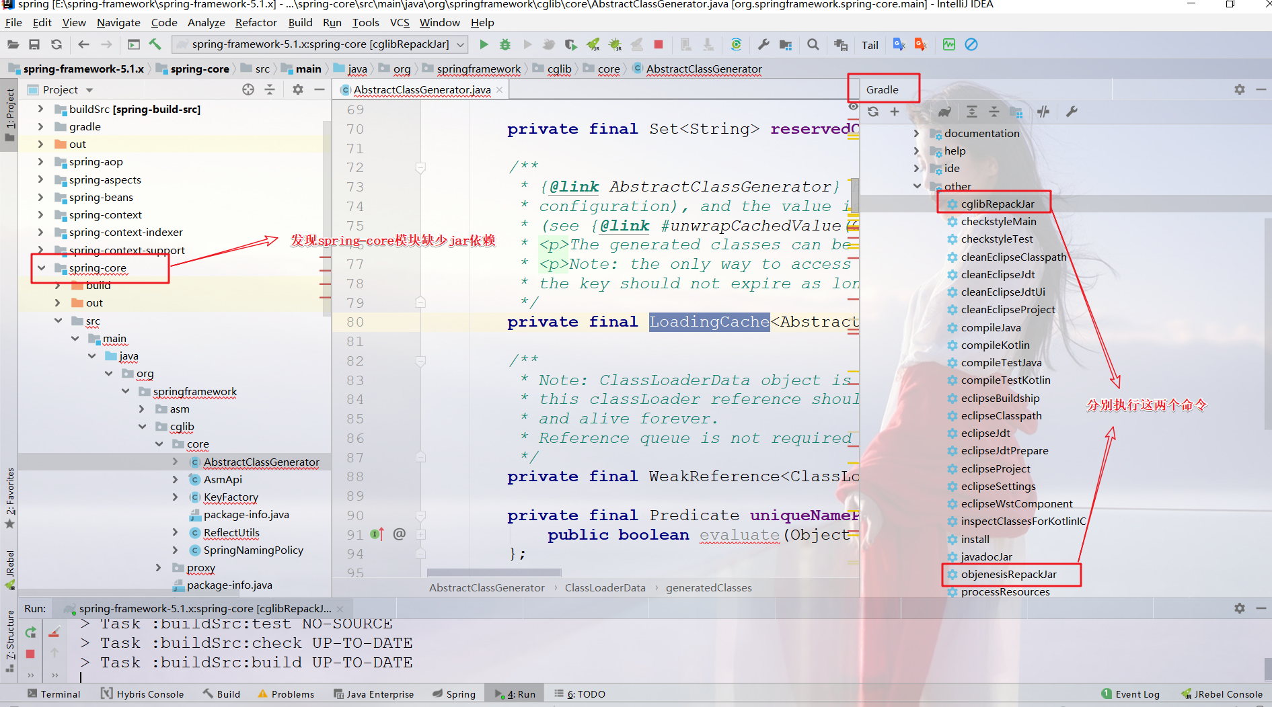Expand the spring-aop module
The width and height of the screenshot is (1272, 707).
click(x=40, y=161)
